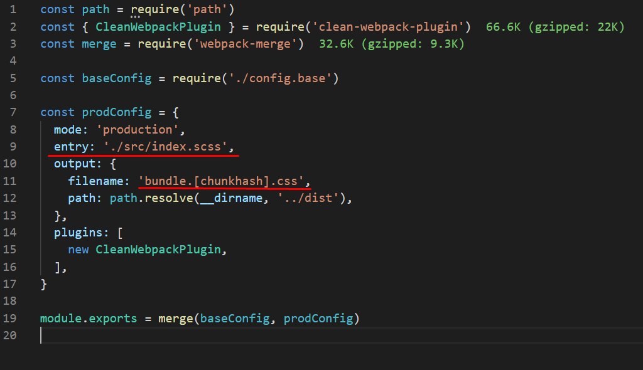This screenshot has height=370, width=643.
Task: Click baseConfig variable on line 5
Action: (x=116, y=78)
